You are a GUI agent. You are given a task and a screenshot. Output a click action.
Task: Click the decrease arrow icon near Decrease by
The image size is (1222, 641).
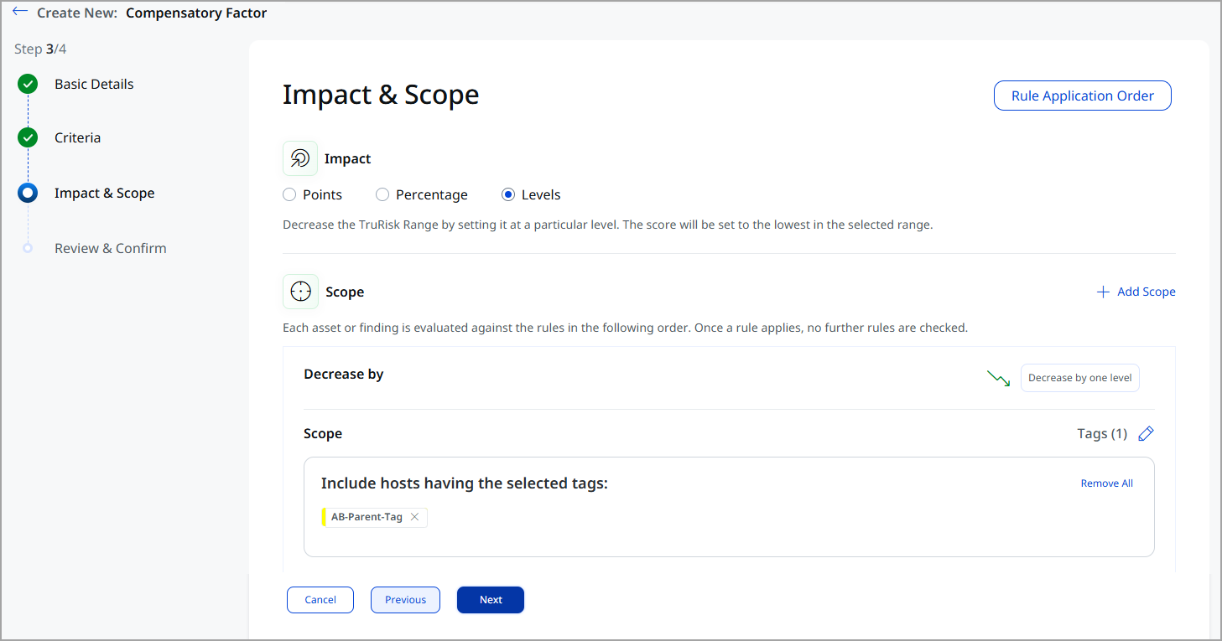[x=998, y=377]
